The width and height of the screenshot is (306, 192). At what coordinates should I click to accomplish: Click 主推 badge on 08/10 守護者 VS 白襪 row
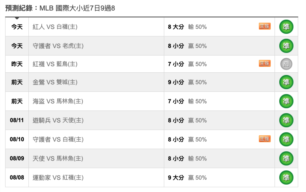pyautogui.click(x=265, y=139)
